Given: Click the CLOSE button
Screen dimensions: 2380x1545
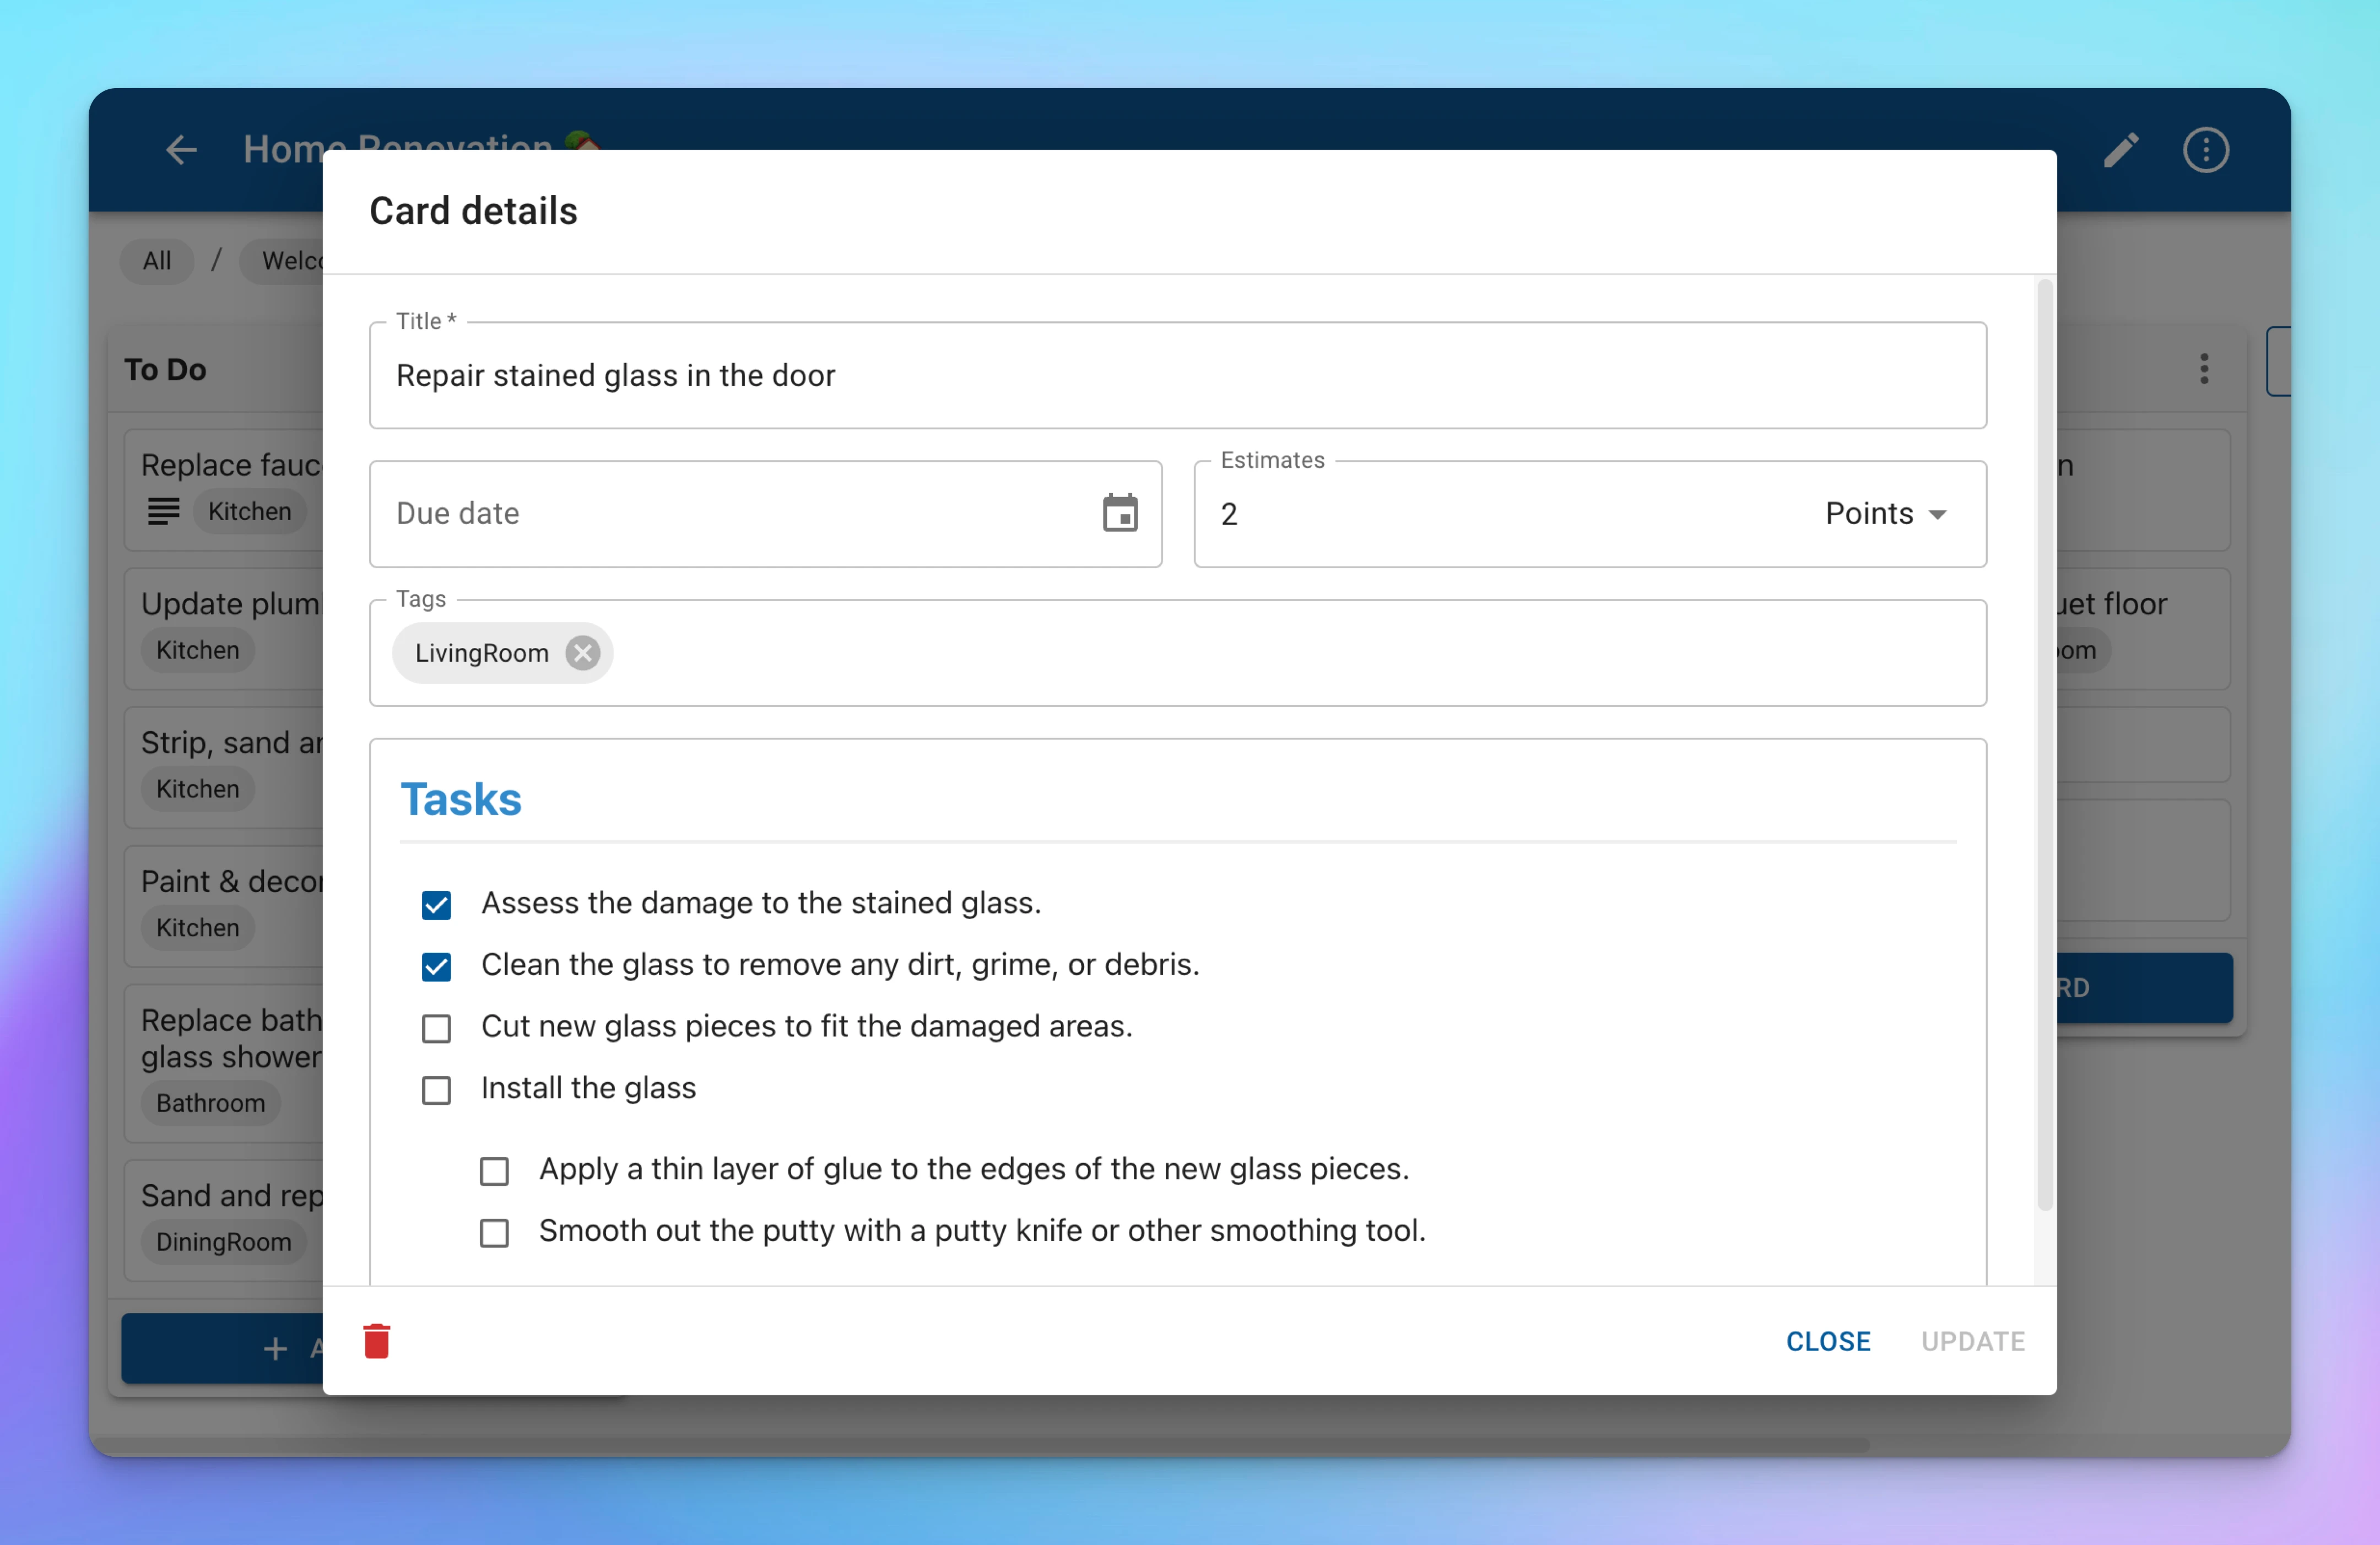Looking at the screenshot, I should [1829, 1341].
